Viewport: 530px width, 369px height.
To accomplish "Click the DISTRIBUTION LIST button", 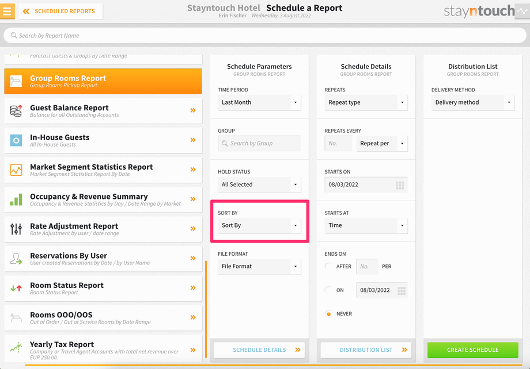I will click(366, 350).
